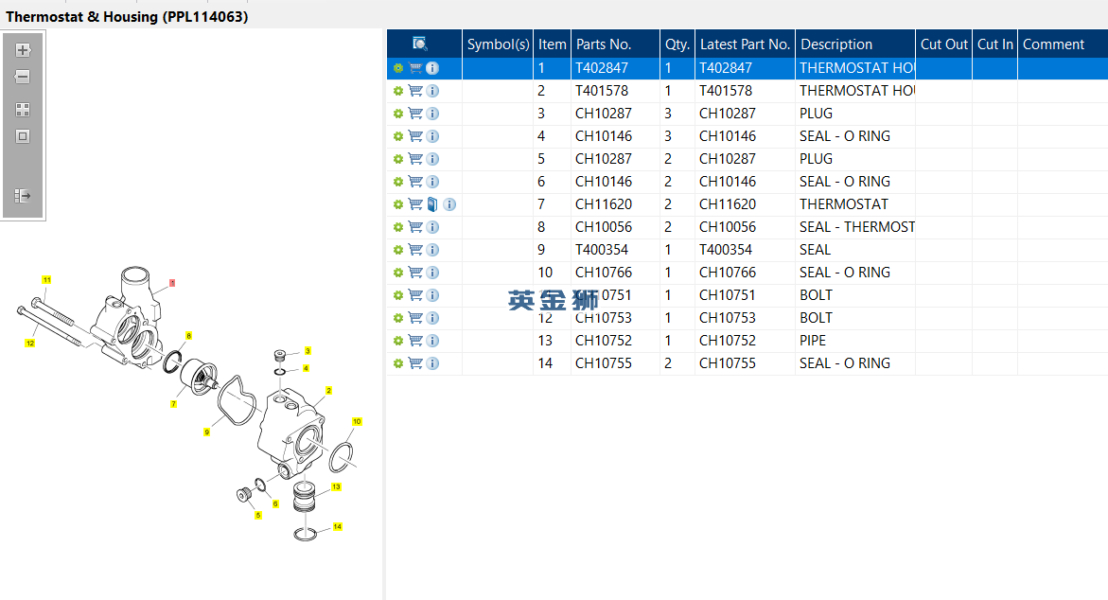Select SEAL - THERMOST description cell
This screenshot has width=1108, height=600.
(855, 227)
